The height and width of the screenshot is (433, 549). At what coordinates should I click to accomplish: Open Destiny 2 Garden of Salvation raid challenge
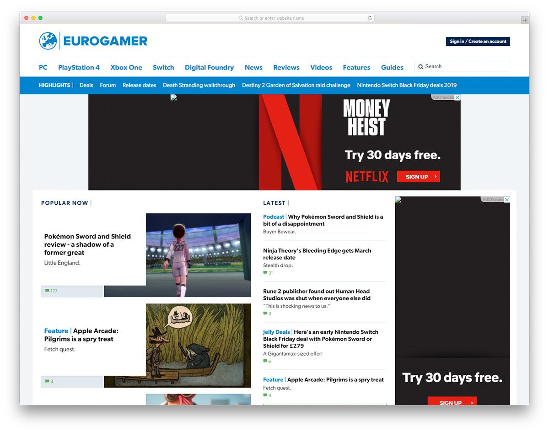296,85
